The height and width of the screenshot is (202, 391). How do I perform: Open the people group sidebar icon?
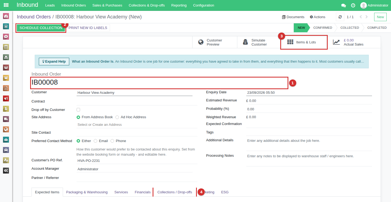pyautogui.click(x=6, y=140)
